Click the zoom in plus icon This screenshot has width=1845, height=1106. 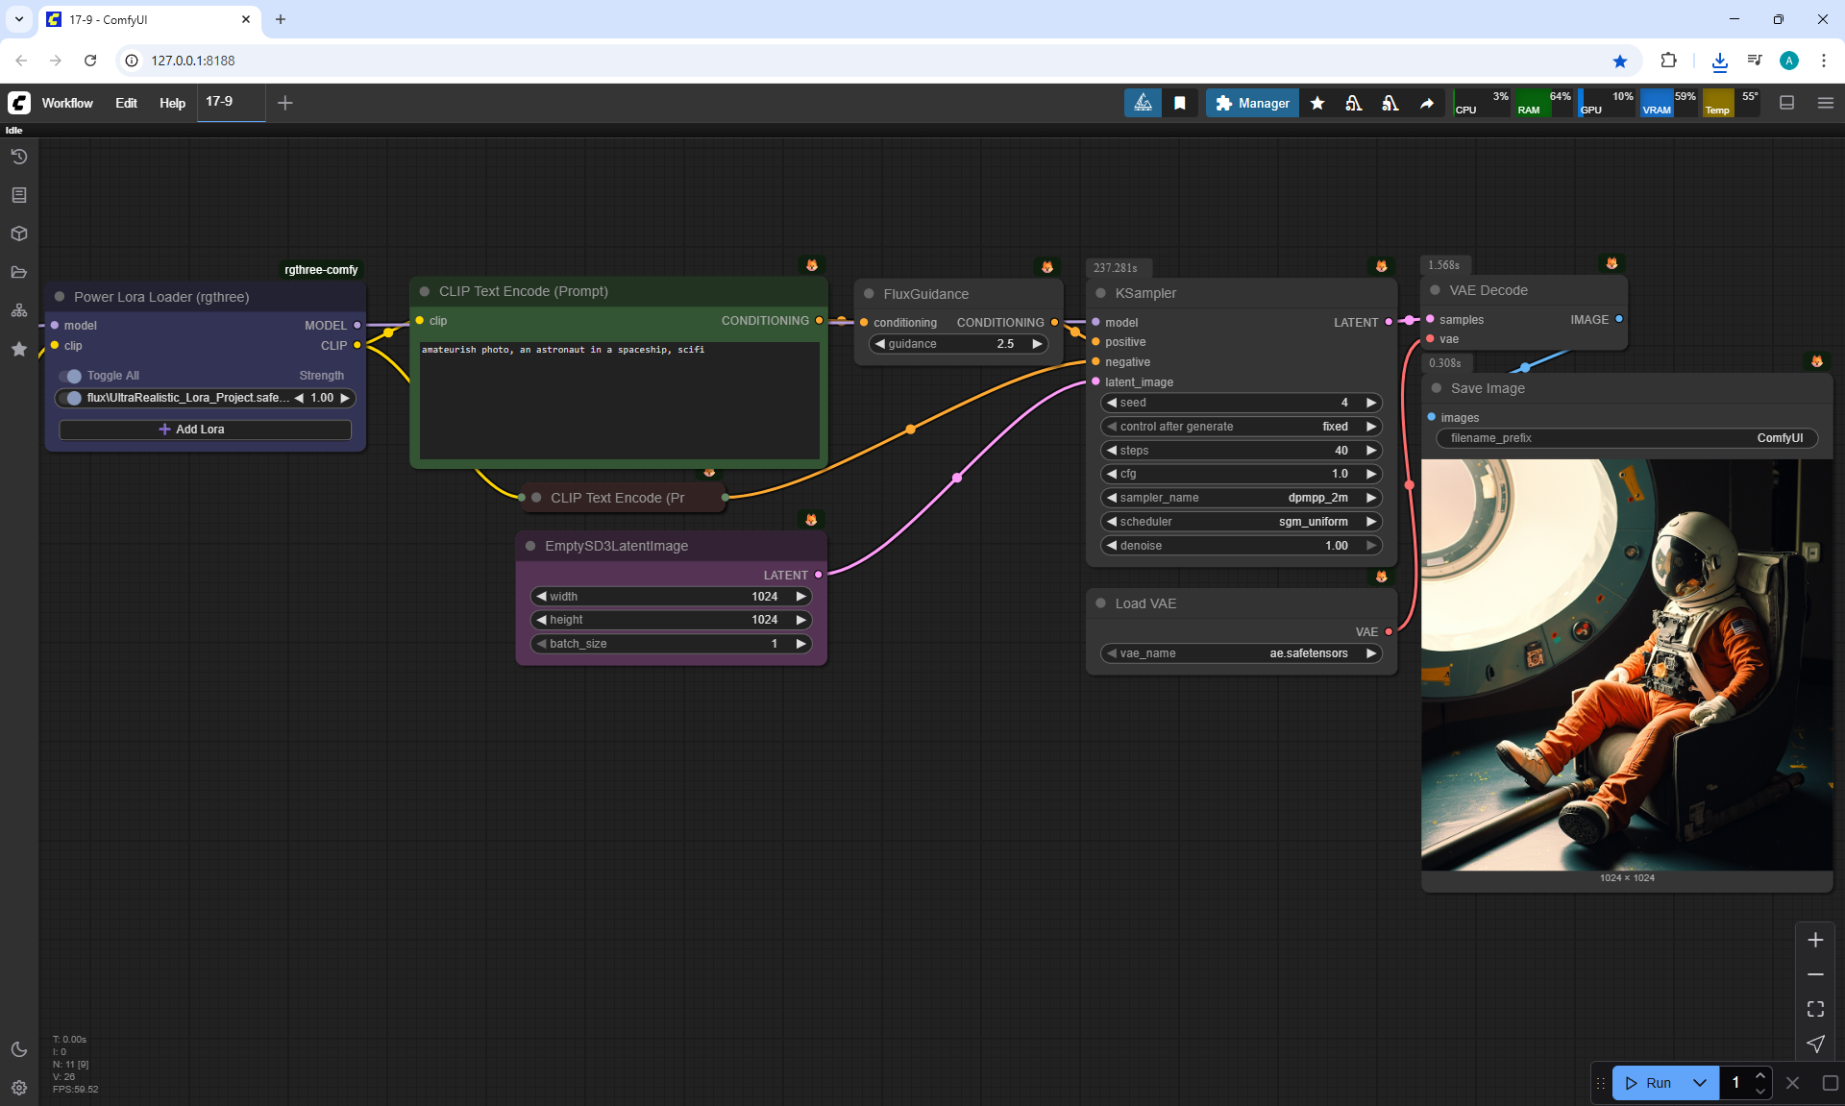pos(1815,940)
